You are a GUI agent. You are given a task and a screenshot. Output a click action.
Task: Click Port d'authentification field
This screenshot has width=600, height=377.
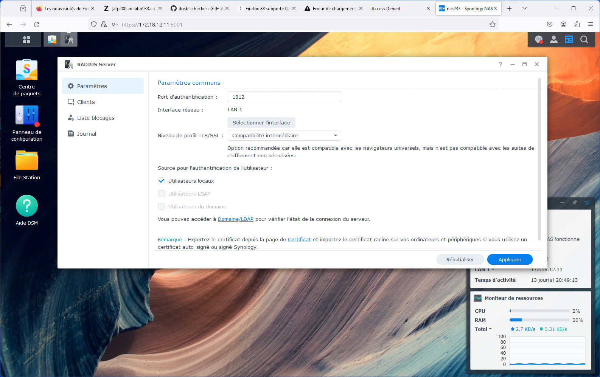point(284,97)
